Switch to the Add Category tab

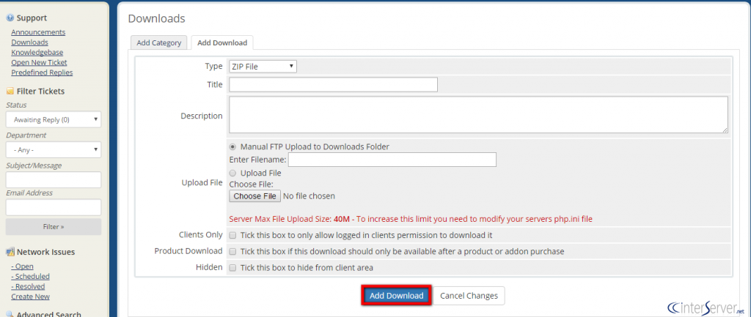tap(159, 42)
